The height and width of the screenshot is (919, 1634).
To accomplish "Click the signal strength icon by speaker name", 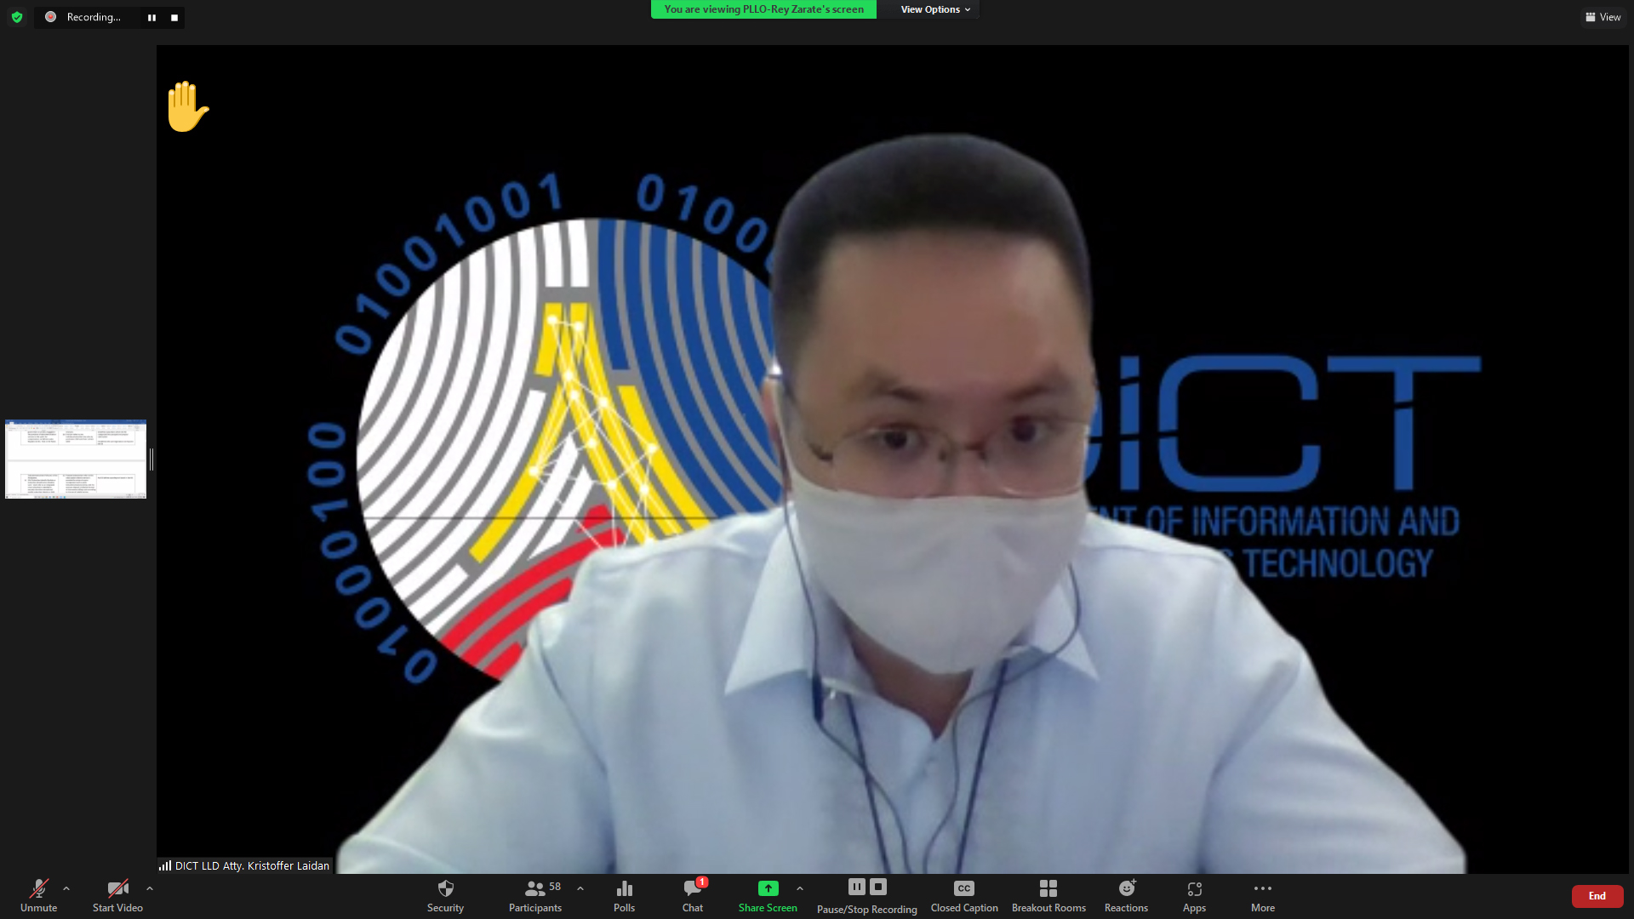I will coord(165,865).
